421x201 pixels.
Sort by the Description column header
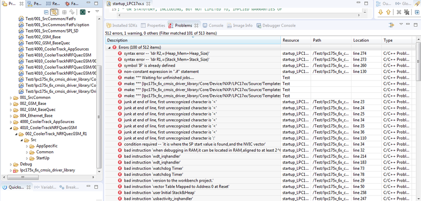point(193,40)
